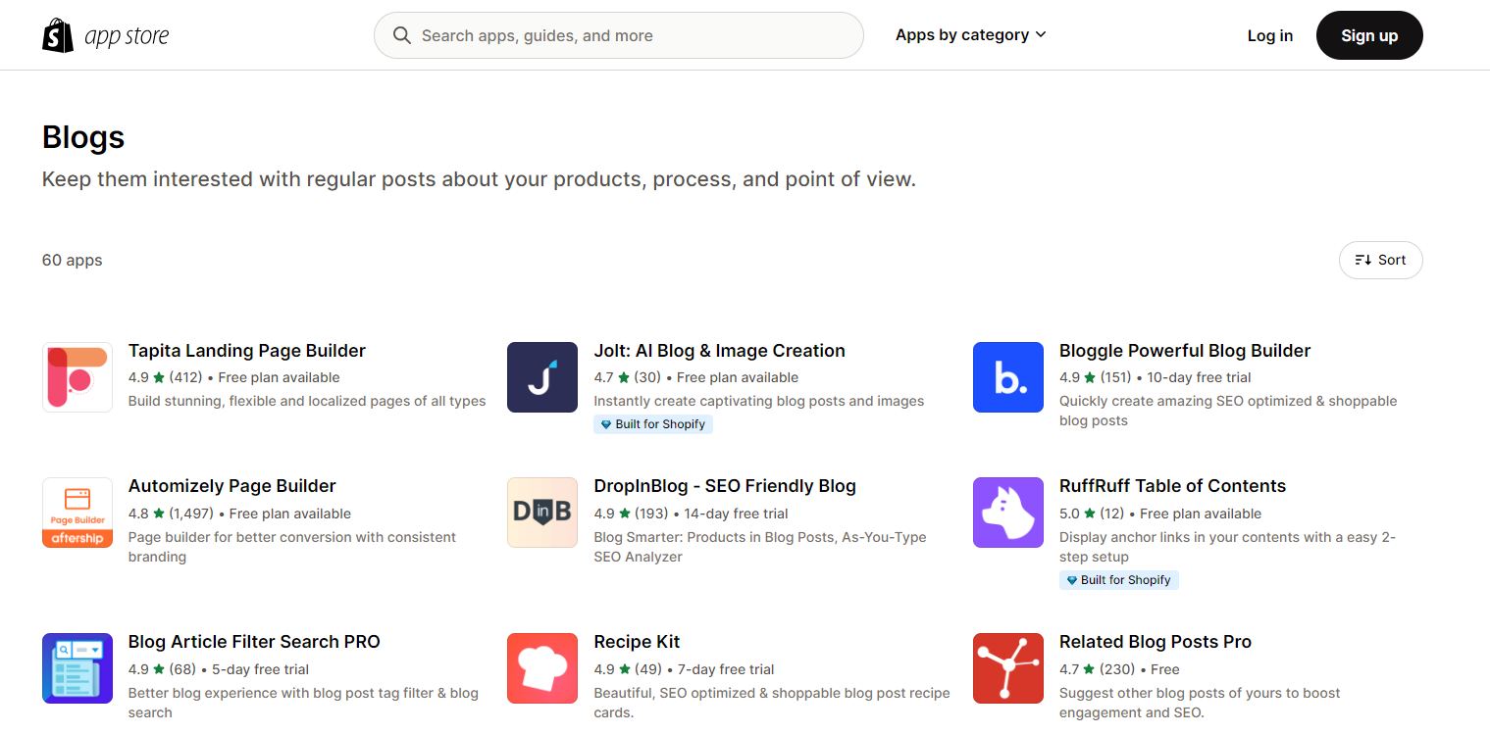Open the Blog Article Filter Search PRO icon
The height and width of the screenshot is (734, 1490).
click(x=77, y=668)
